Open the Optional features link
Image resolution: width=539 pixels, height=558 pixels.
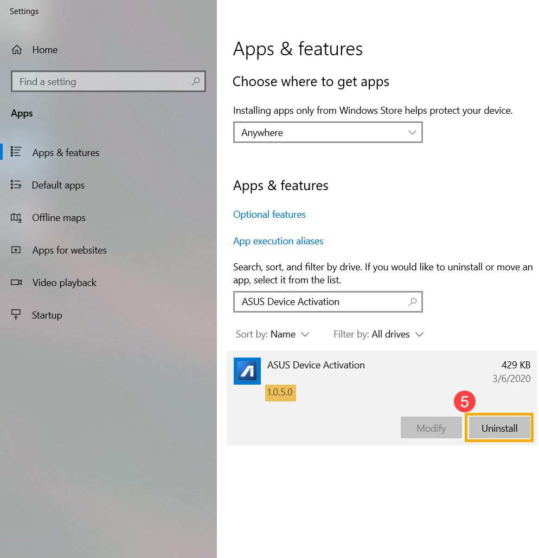269,215
